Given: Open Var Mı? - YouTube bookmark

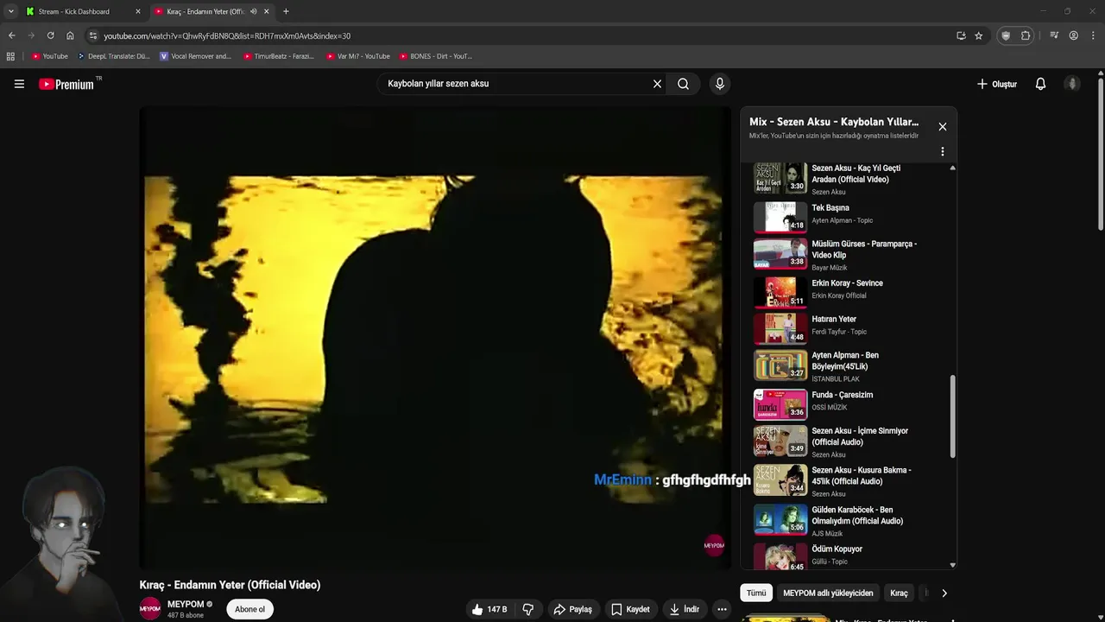Looking at the screenshot, I should 358,56.
